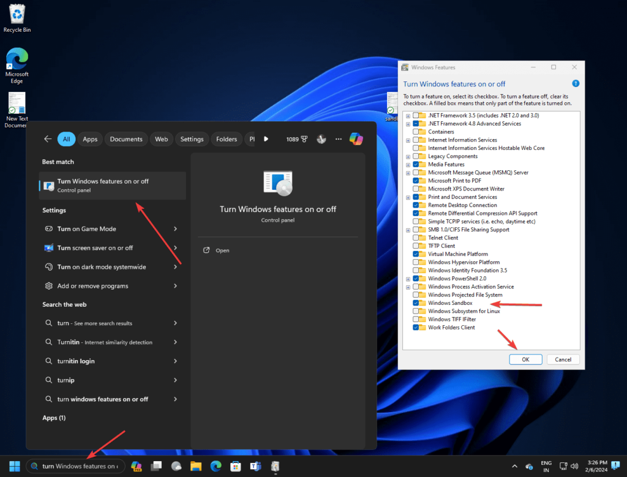Open the more options ellipsis in search

tap(339, 139)
